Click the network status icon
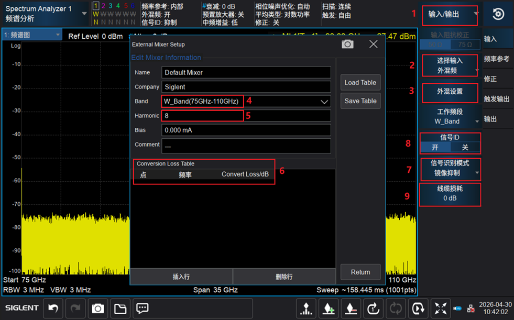 pos(471,308)
